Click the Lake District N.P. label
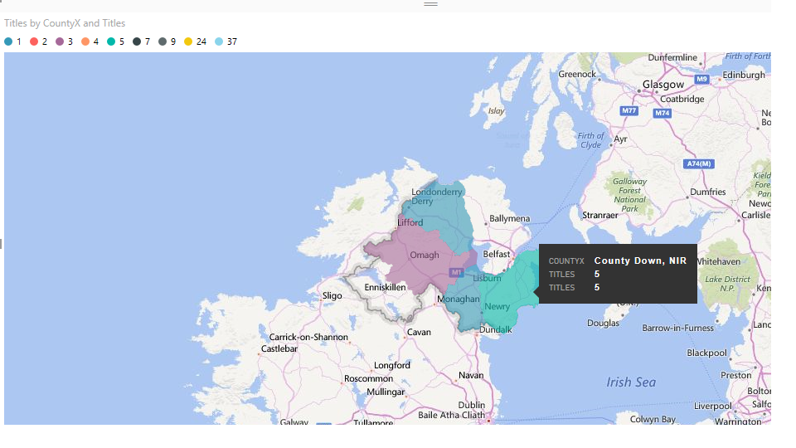 pos(727,284)
